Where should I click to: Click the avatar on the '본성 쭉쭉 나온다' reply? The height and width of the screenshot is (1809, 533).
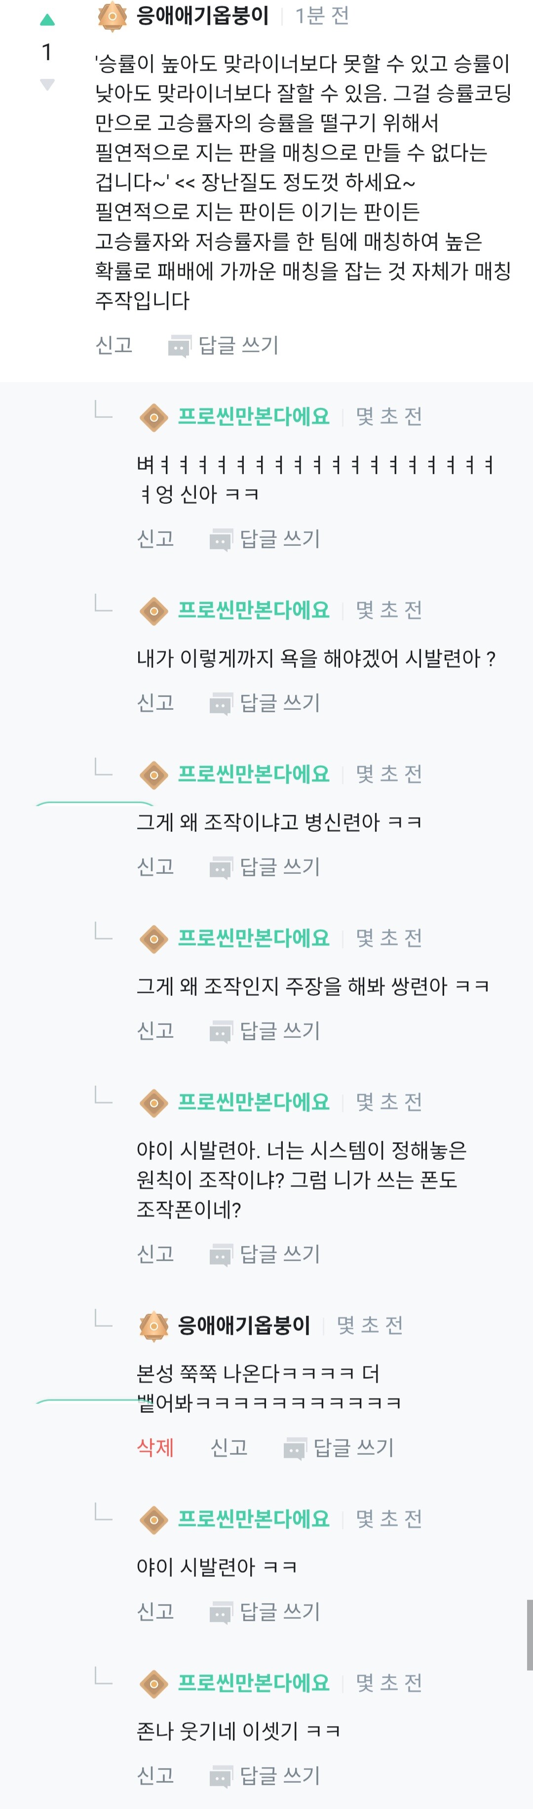[x=153, y=1325]
